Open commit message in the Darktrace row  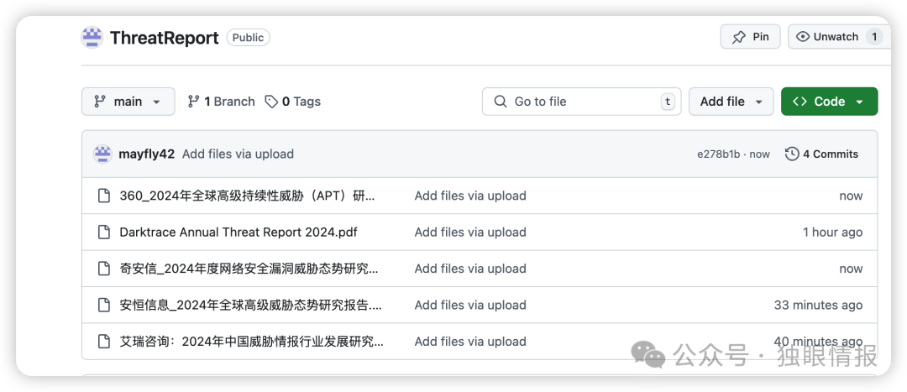(x=470, y=233)
